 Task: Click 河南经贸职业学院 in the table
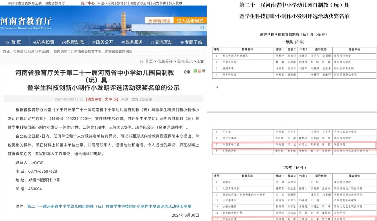pyautogui.click(x=346, y=74)
